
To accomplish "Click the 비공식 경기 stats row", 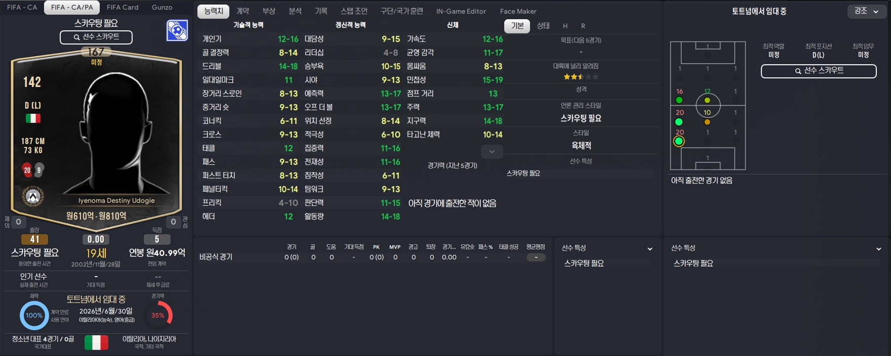I will 373,257.
